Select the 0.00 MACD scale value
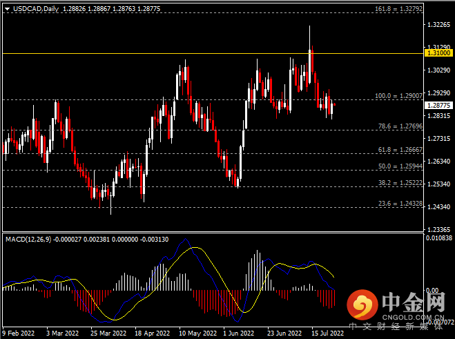The image size is (455, 339). (432, 290)
